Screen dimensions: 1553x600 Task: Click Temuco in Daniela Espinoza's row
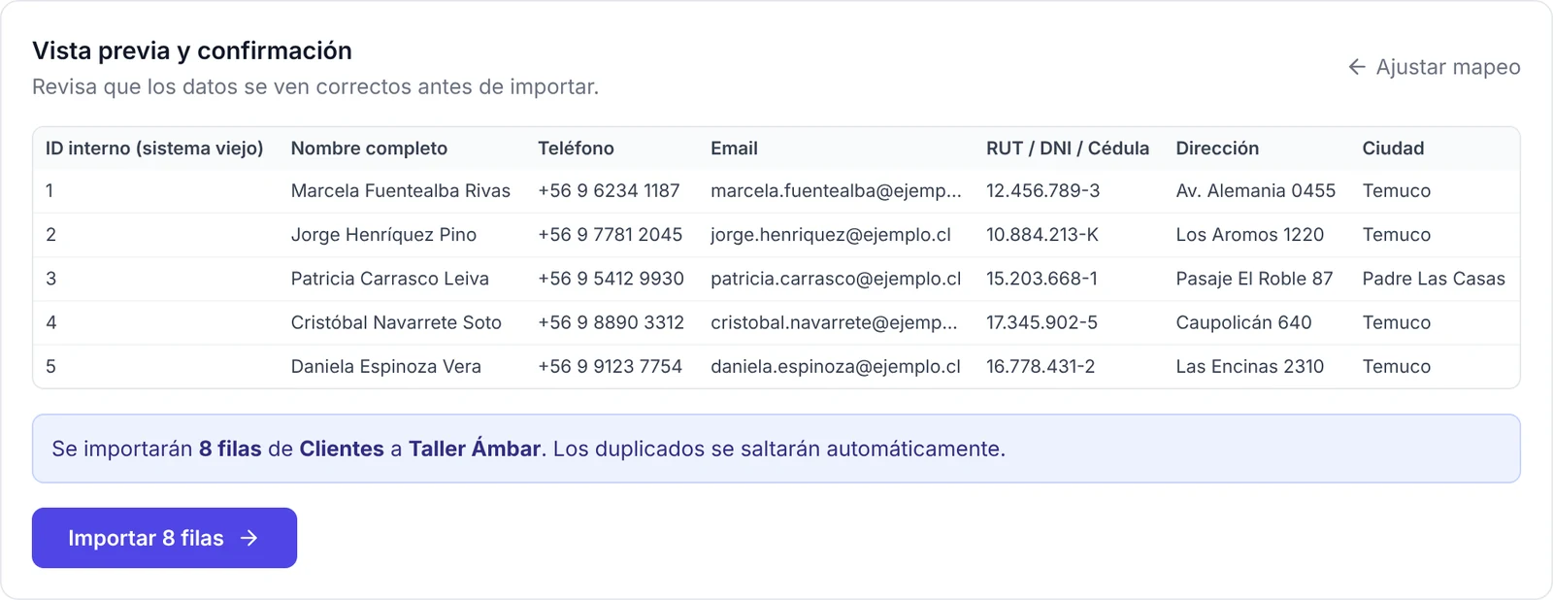(1397, 366)
